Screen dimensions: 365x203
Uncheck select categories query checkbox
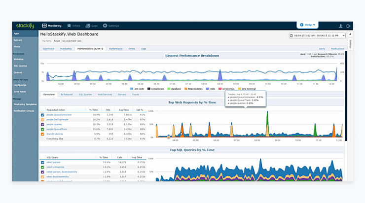(x=42, y=167)
